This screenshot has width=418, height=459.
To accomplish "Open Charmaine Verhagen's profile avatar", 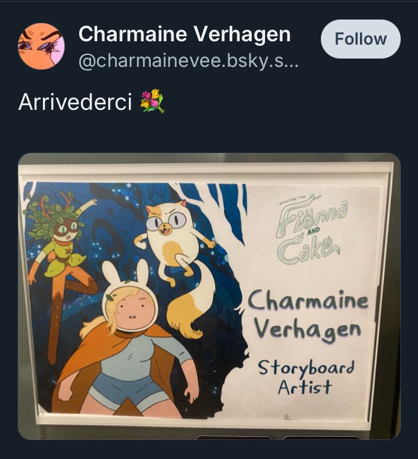I will click(x=41, y=46).
